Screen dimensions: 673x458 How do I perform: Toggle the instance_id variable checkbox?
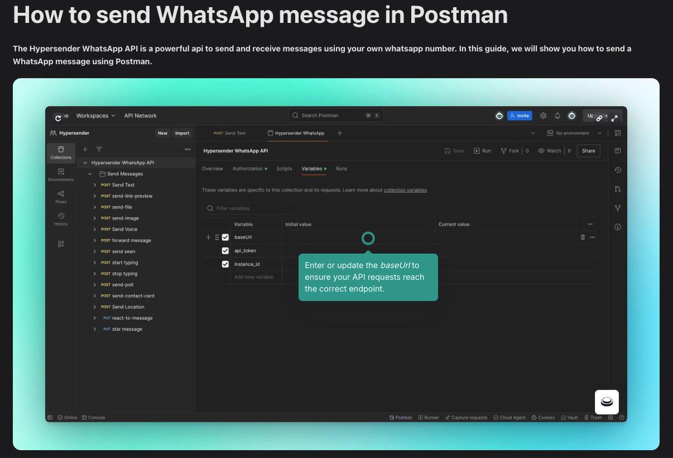click(225, 264)
